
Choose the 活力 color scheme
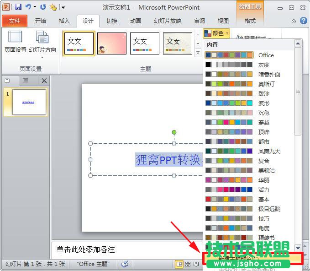pyautogui.click(x=249, y=190)
